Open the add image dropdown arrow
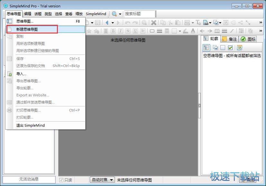The height and width of the screenshot is (186, 266). (193, 23)
